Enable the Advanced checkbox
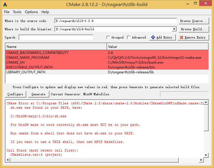Viewport: 214px width, 168px height. tap(129, 37)
